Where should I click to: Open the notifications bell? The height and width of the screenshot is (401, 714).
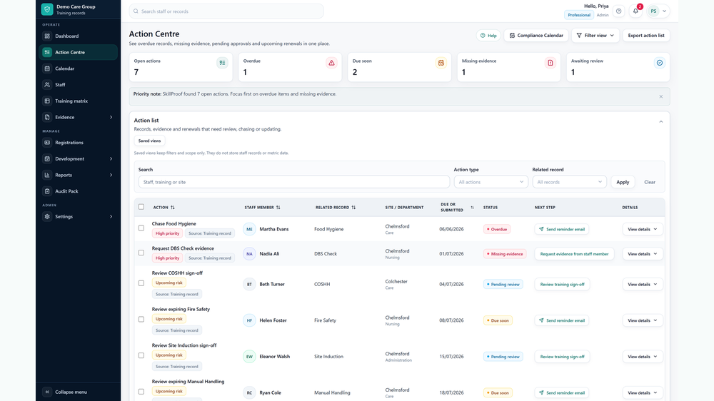point(635,11)
